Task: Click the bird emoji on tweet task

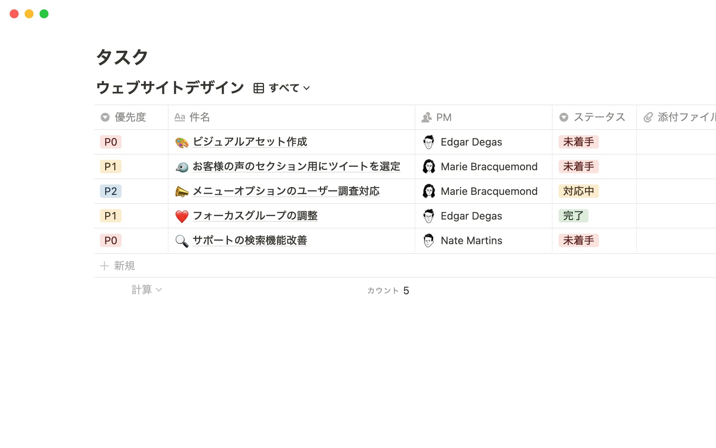Action: click(182, 167)
